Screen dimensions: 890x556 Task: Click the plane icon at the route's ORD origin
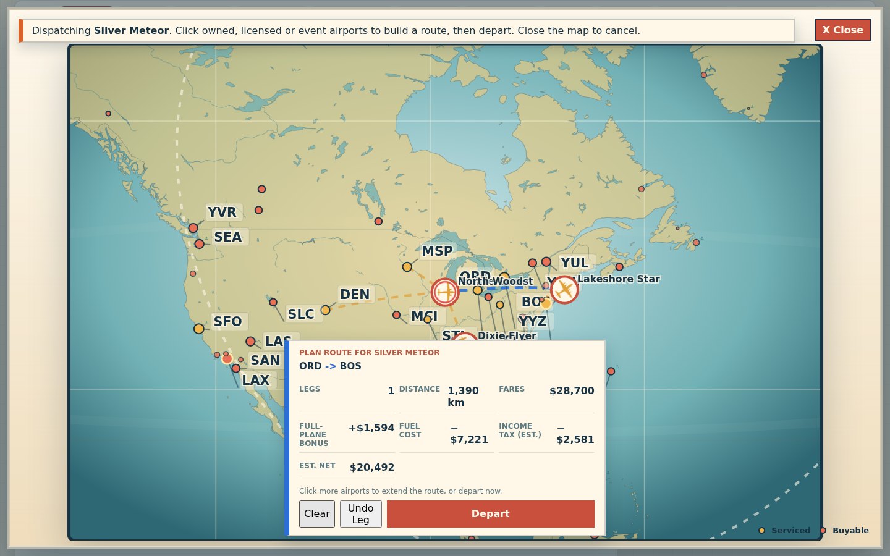coord(445,292)
